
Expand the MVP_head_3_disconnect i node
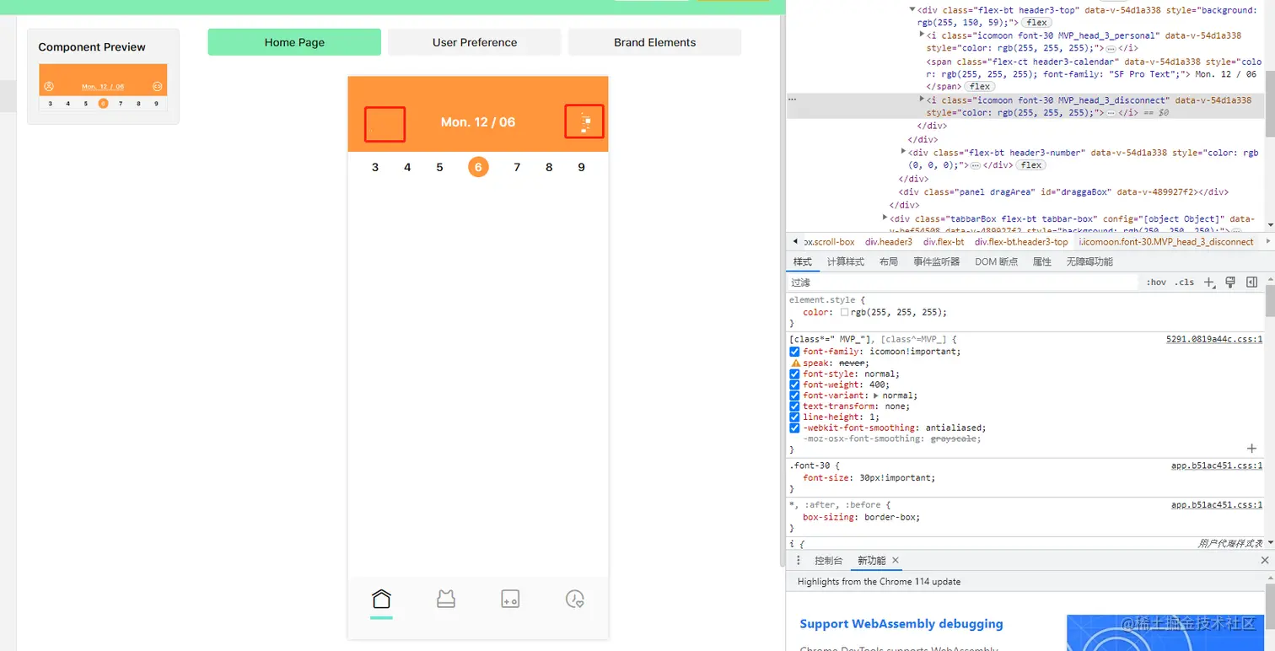922,100
